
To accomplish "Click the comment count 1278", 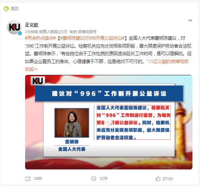I will pos(104,179).
